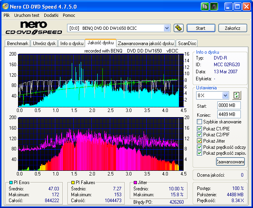Toggle Pokaż C1/PIE checkbox
Screen dimensions: 253x208
click(199, 128)
